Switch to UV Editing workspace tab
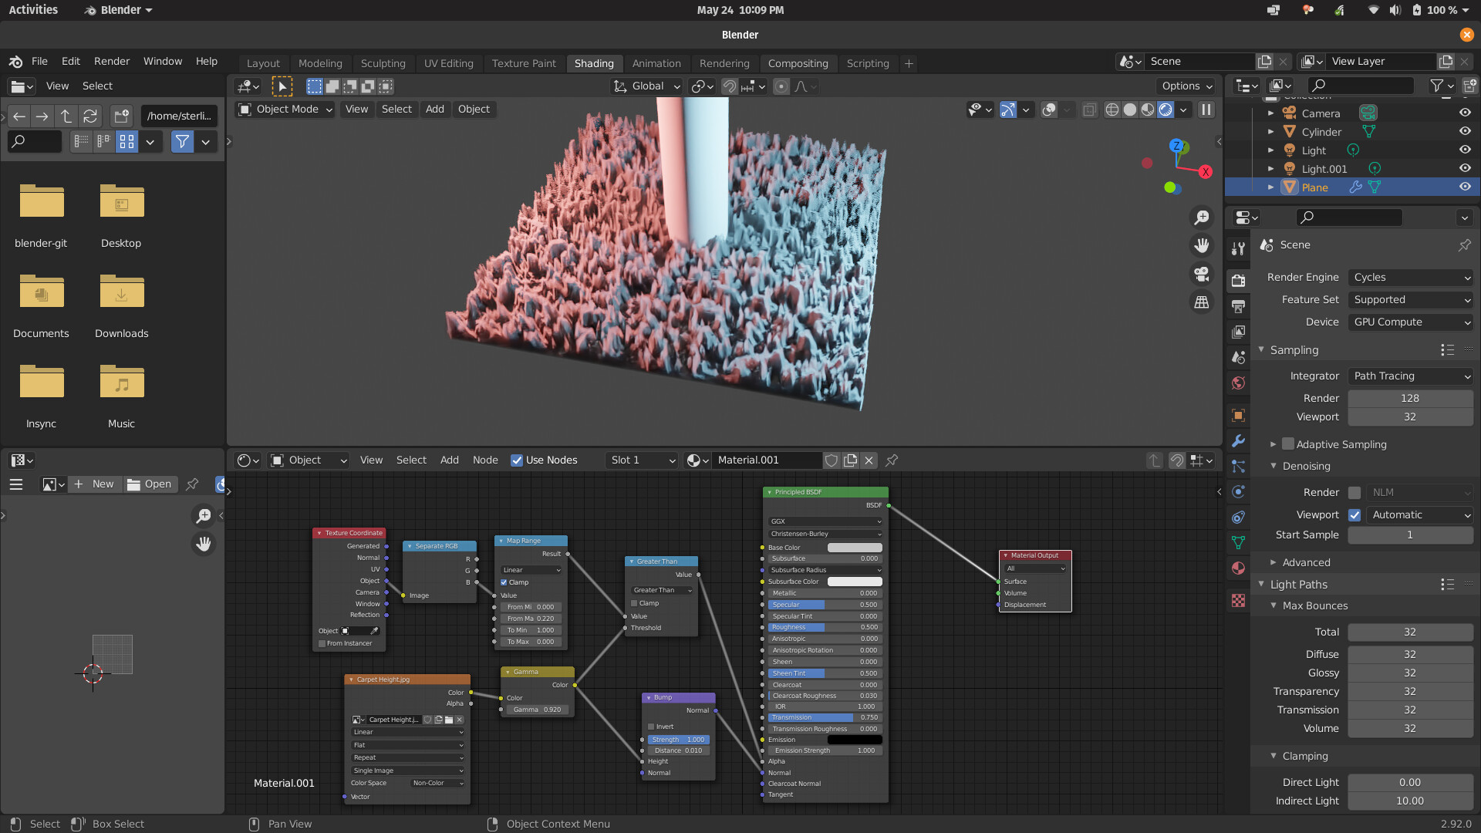Image resolution: width=1481 pixels, height=833 pixels. (448, 64)
